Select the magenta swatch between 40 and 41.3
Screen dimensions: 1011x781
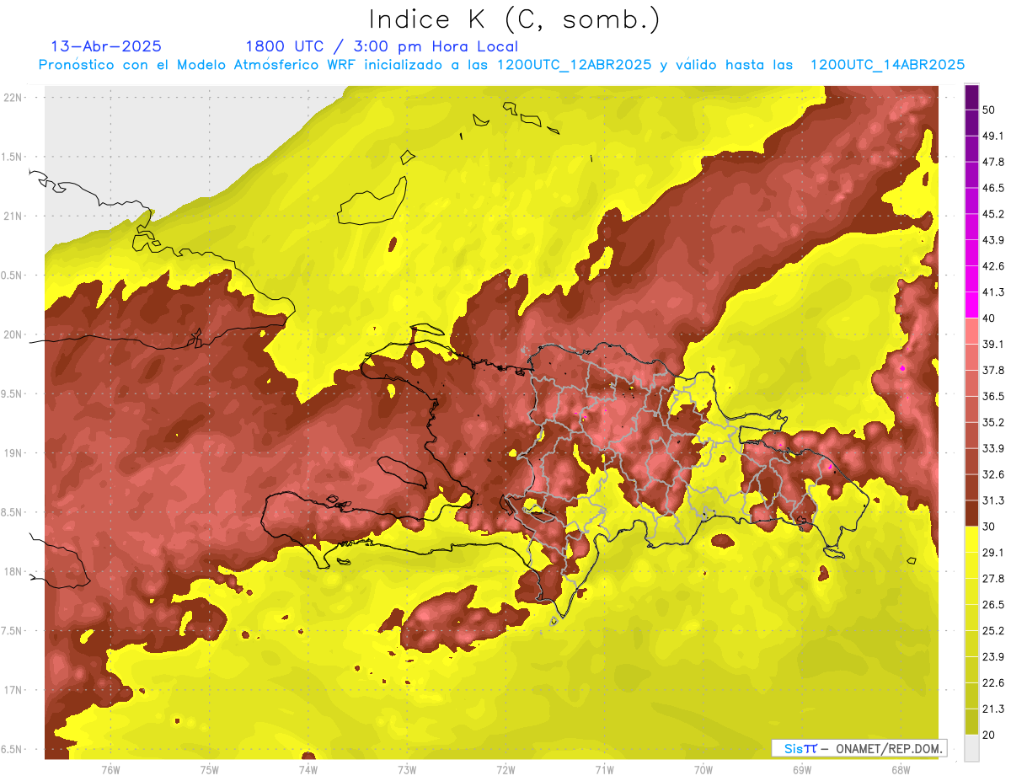[x=971, y=305]
